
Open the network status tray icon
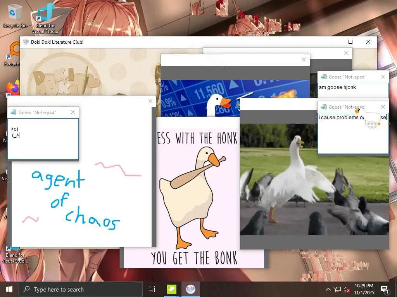tap(338, 289)
